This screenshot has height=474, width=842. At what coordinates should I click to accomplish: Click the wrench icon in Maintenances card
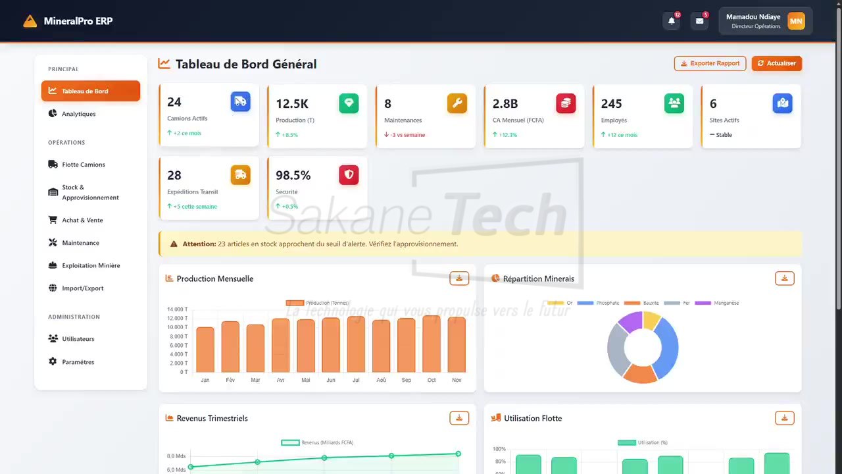click(457, 103)
